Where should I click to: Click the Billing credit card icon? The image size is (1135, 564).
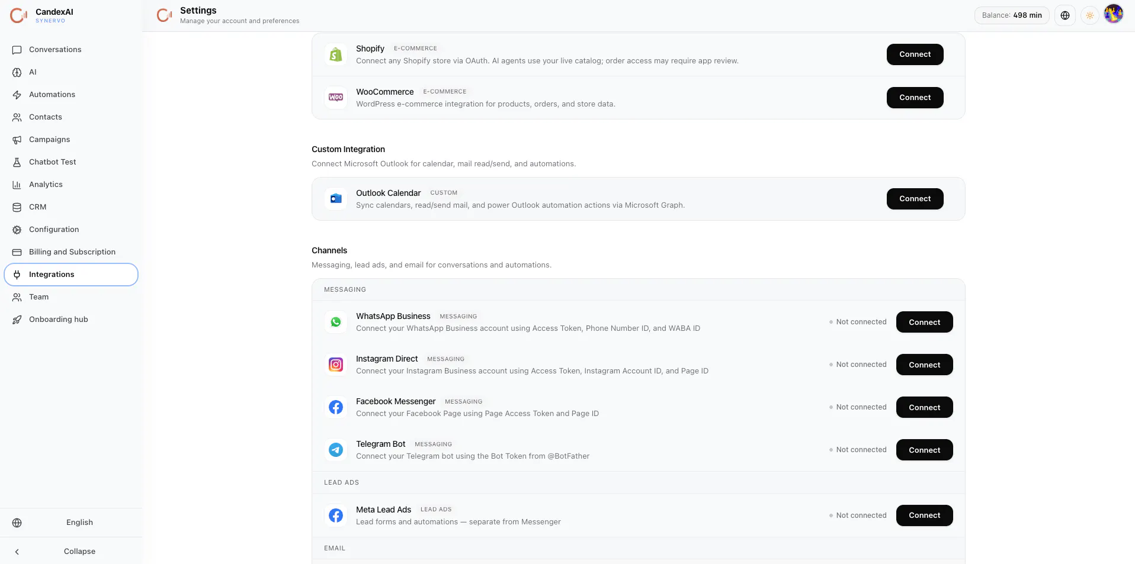coord(17,252)
